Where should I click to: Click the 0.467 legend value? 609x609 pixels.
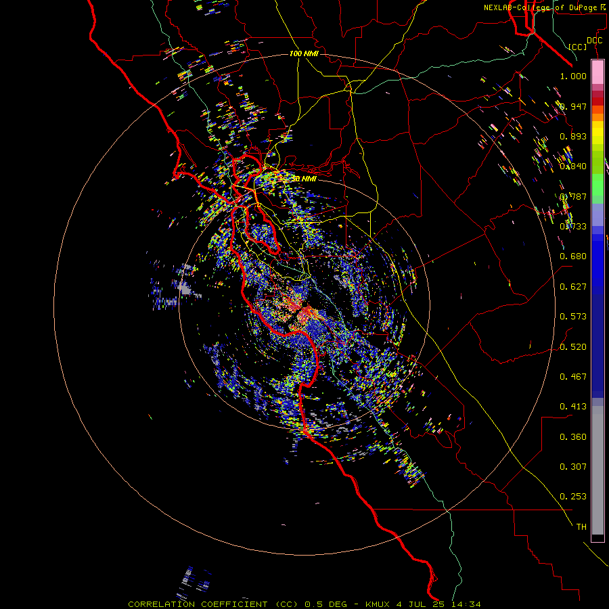click(x=573, y=377)
